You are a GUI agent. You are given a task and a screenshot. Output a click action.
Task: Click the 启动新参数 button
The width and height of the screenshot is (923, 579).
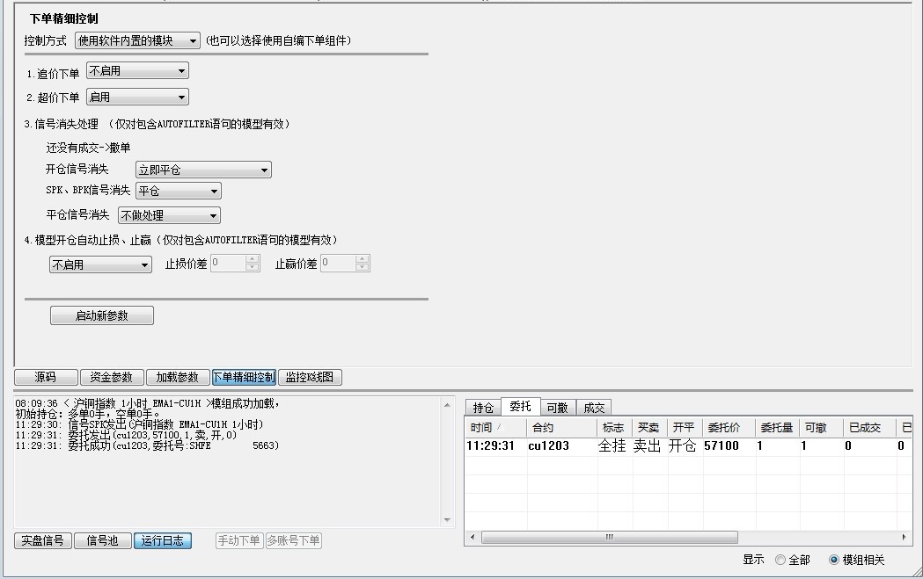102,315
